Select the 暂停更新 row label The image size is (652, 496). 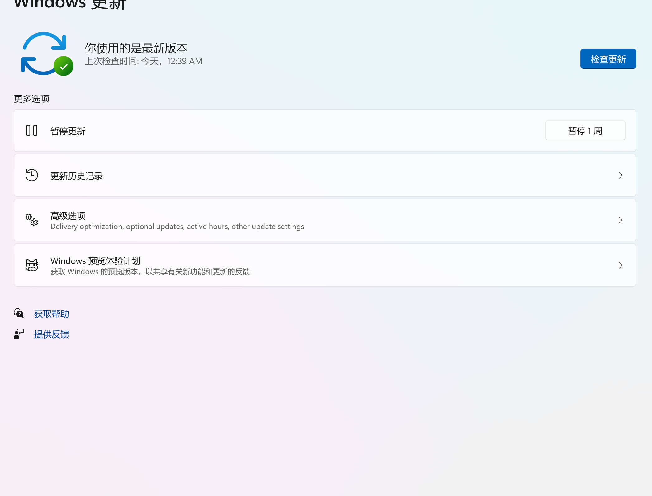68,131
